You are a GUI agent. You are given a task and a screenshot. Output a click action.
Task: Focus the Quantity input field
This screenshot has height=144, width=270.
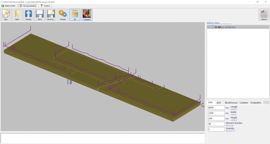216,129
